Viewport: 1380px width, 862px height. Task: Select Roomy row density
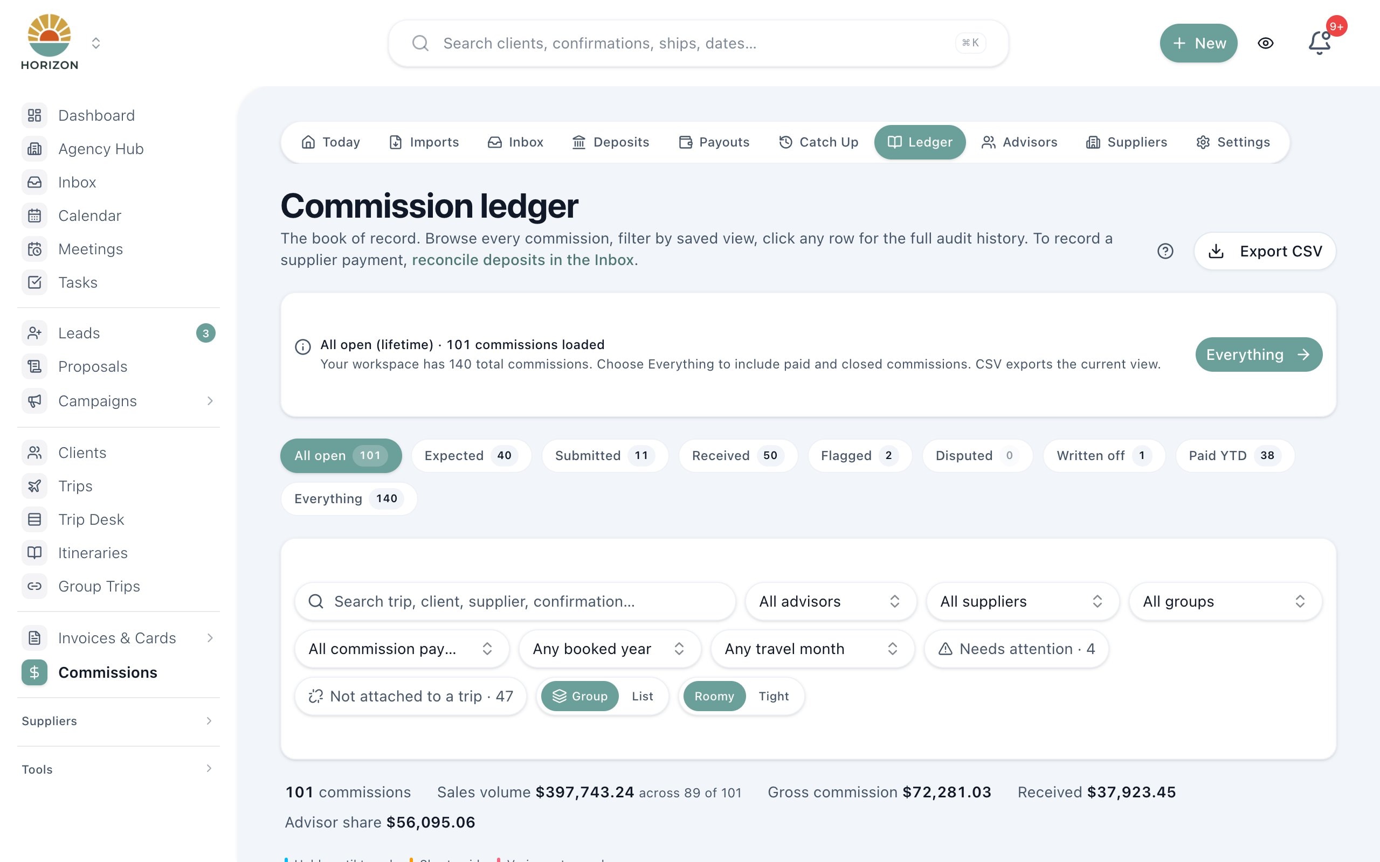tap(714, 696)
